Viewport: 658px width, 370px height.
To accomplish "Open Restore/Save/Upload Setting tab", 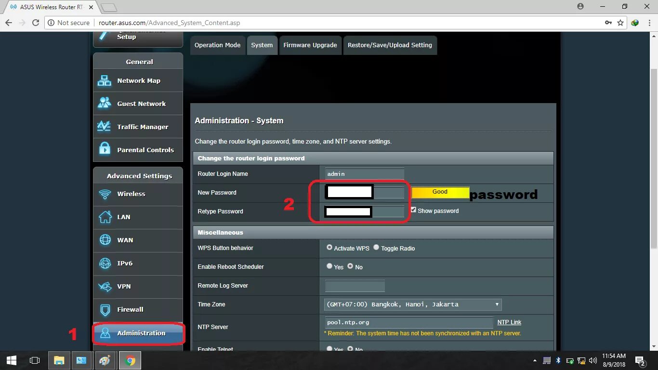I will [x=390, y=45].
